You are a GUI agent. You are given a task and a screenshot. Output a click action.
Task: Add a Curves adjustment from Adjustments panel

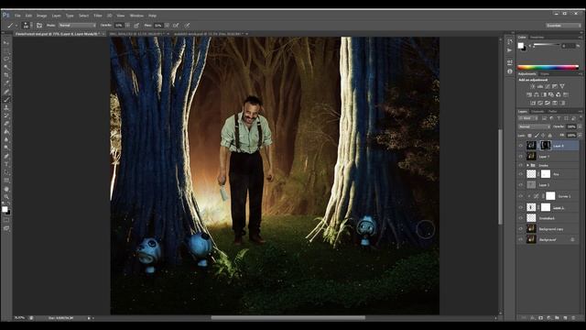pos(548,86)
